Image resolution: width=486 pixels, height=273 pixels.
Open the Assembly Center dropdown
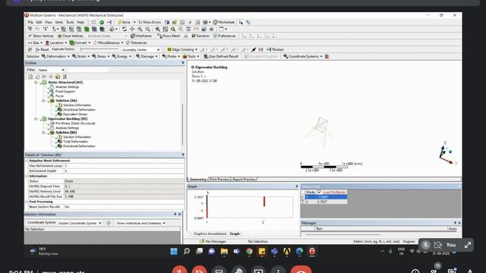pyautogui.click(x=140, y=50)
